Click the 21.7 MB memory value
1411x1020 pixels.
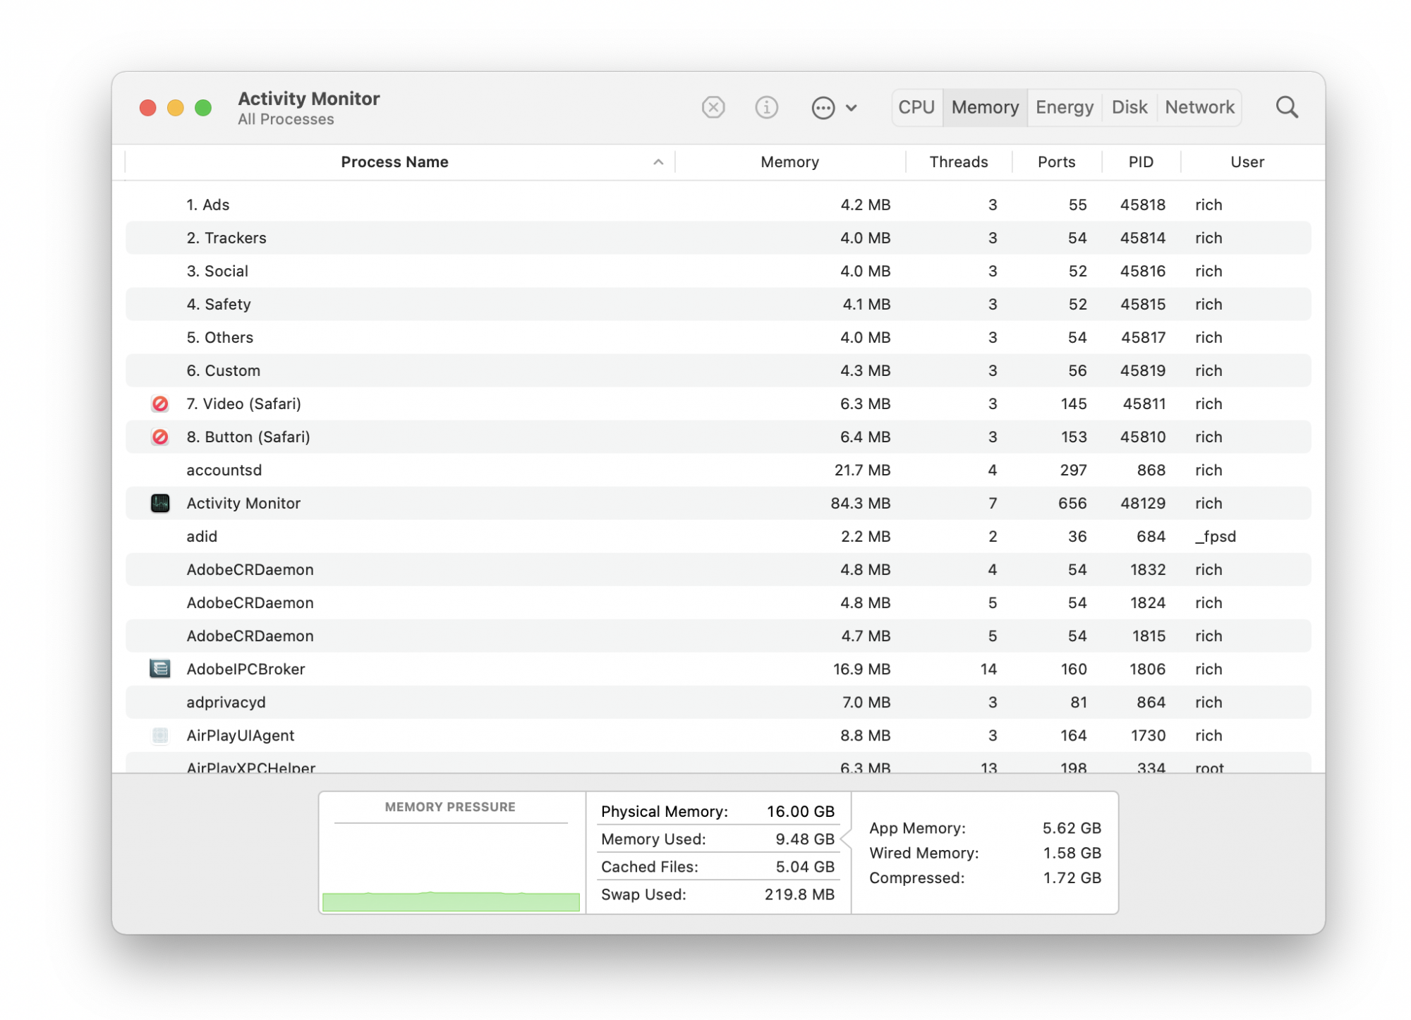(x=862, y=470)
